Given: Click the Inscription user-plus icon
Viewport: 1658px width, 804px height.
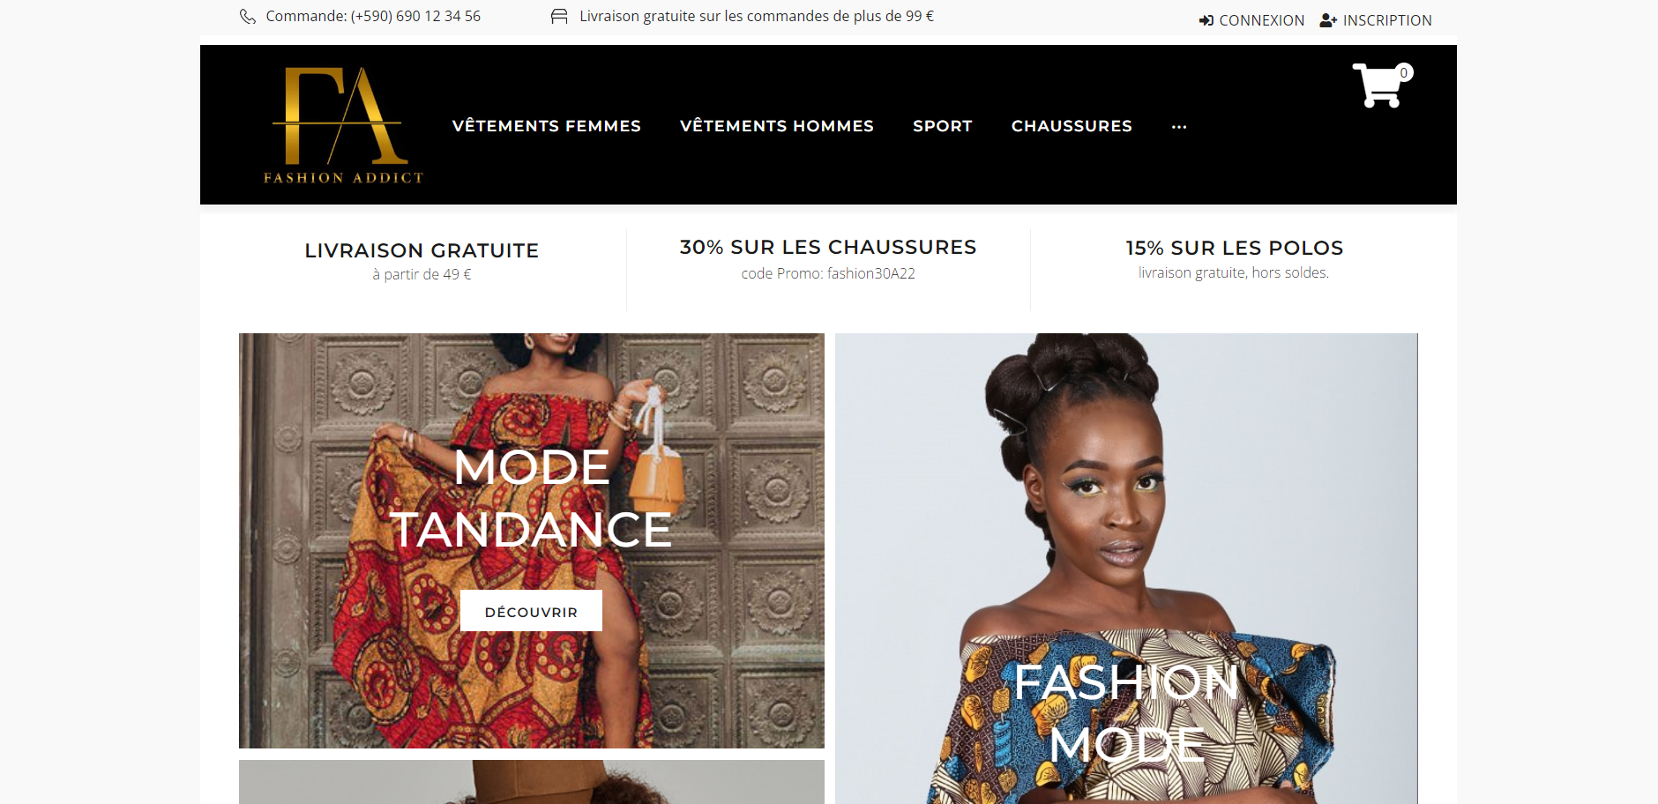Looking at the screenshot, I should coord(1328,20).
